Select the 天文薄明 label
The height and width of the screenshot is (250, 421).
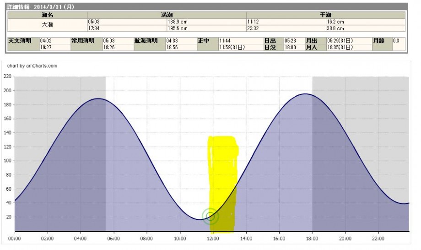[x=20, y=41]
